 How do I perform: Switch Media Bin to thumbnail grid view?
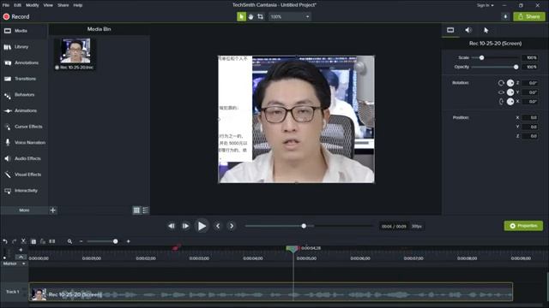136,210
